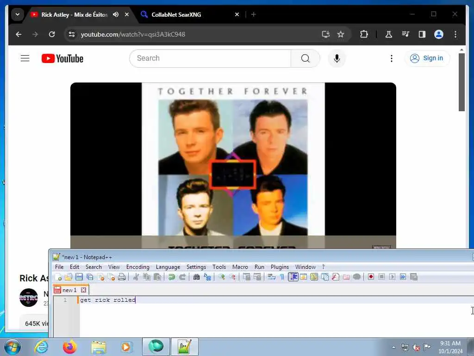Click the New file icon in Notepad++ toolbar
Image resolution: width=474 pixels, height=356 pixels.
pos(58,277)
